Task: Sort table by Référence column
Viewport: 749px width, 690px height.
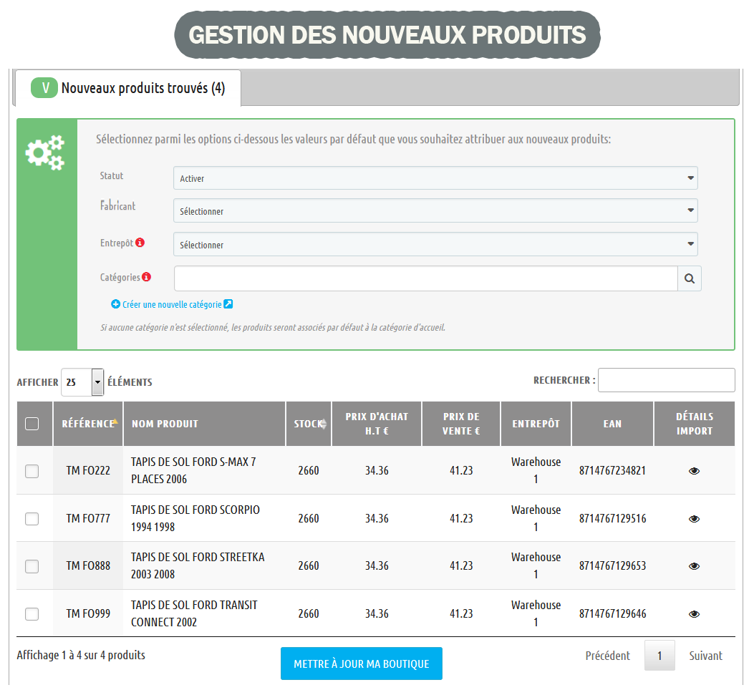Action: [x=89, y=424]
